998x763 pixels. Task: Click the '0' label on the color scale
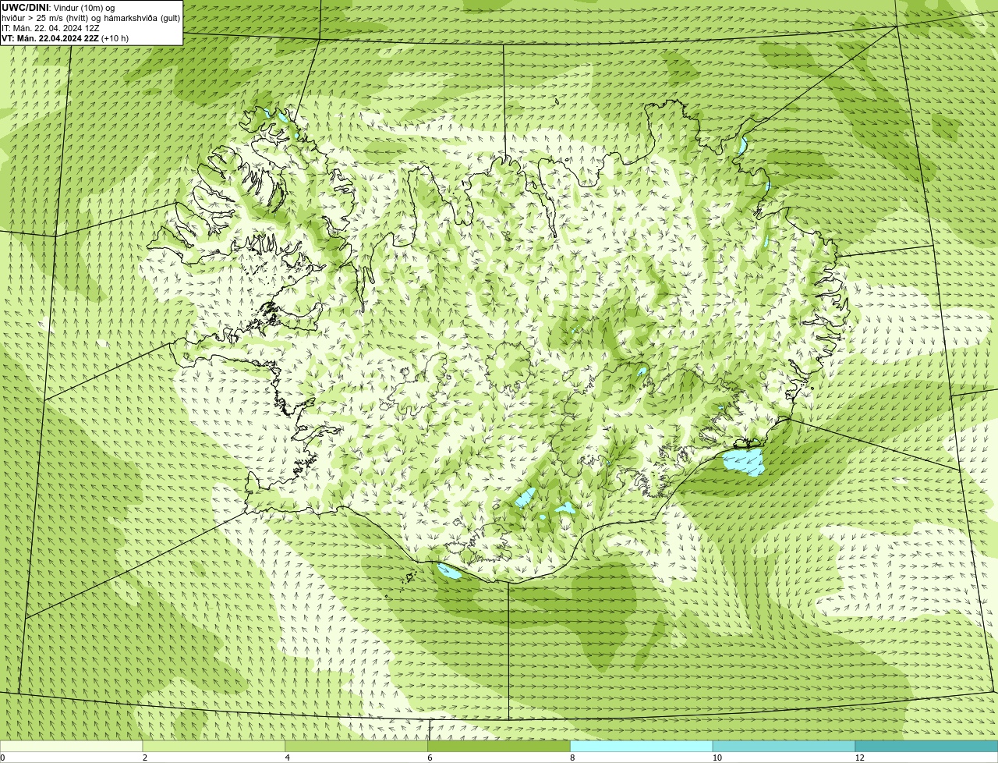pos(2,758)
